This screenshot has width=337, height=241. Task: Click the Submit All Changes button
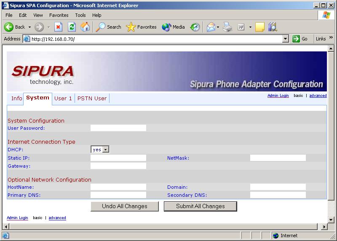click(201, 206)
